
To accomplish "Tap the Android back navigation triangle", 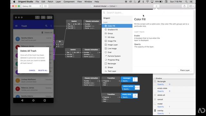I will (x=22, y=100).
